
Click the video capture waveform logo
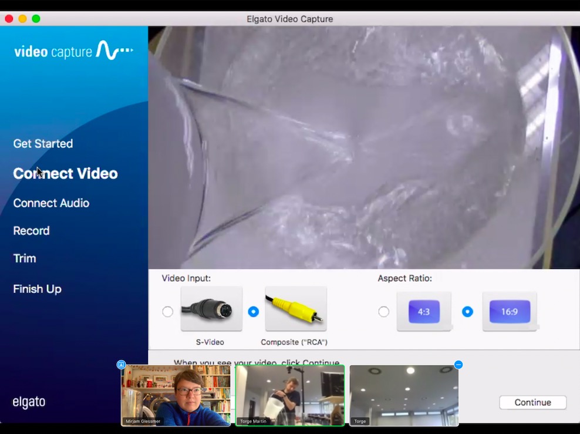pos(73,51)
